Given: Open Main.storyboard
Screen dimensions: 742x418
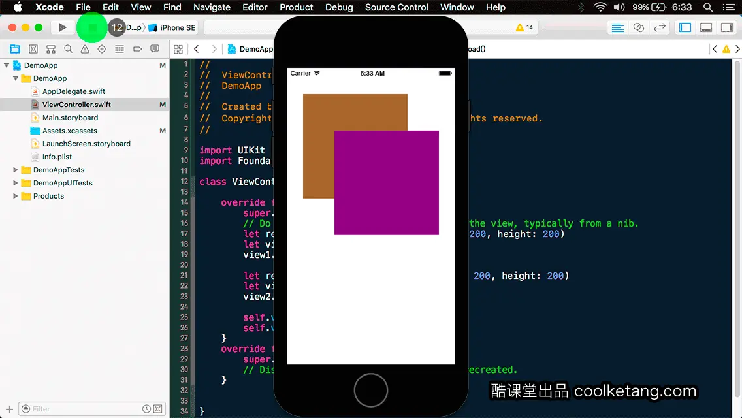Looking at the screenshot, I should pyautogui.click(x=70, y=118).
